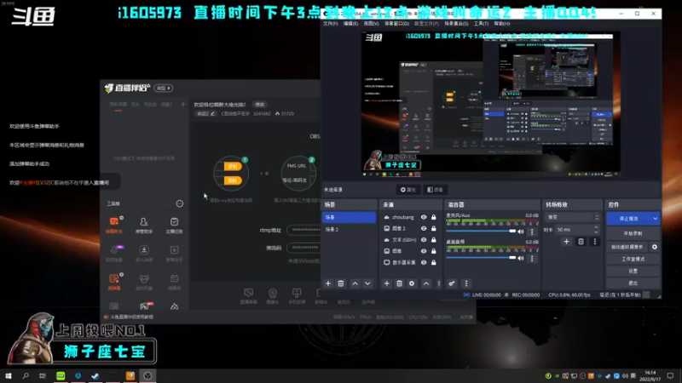Toggle visibility of 文本 (GDI+) source
682x383 pixels.
pyautogui.click(x=424, y=240)
